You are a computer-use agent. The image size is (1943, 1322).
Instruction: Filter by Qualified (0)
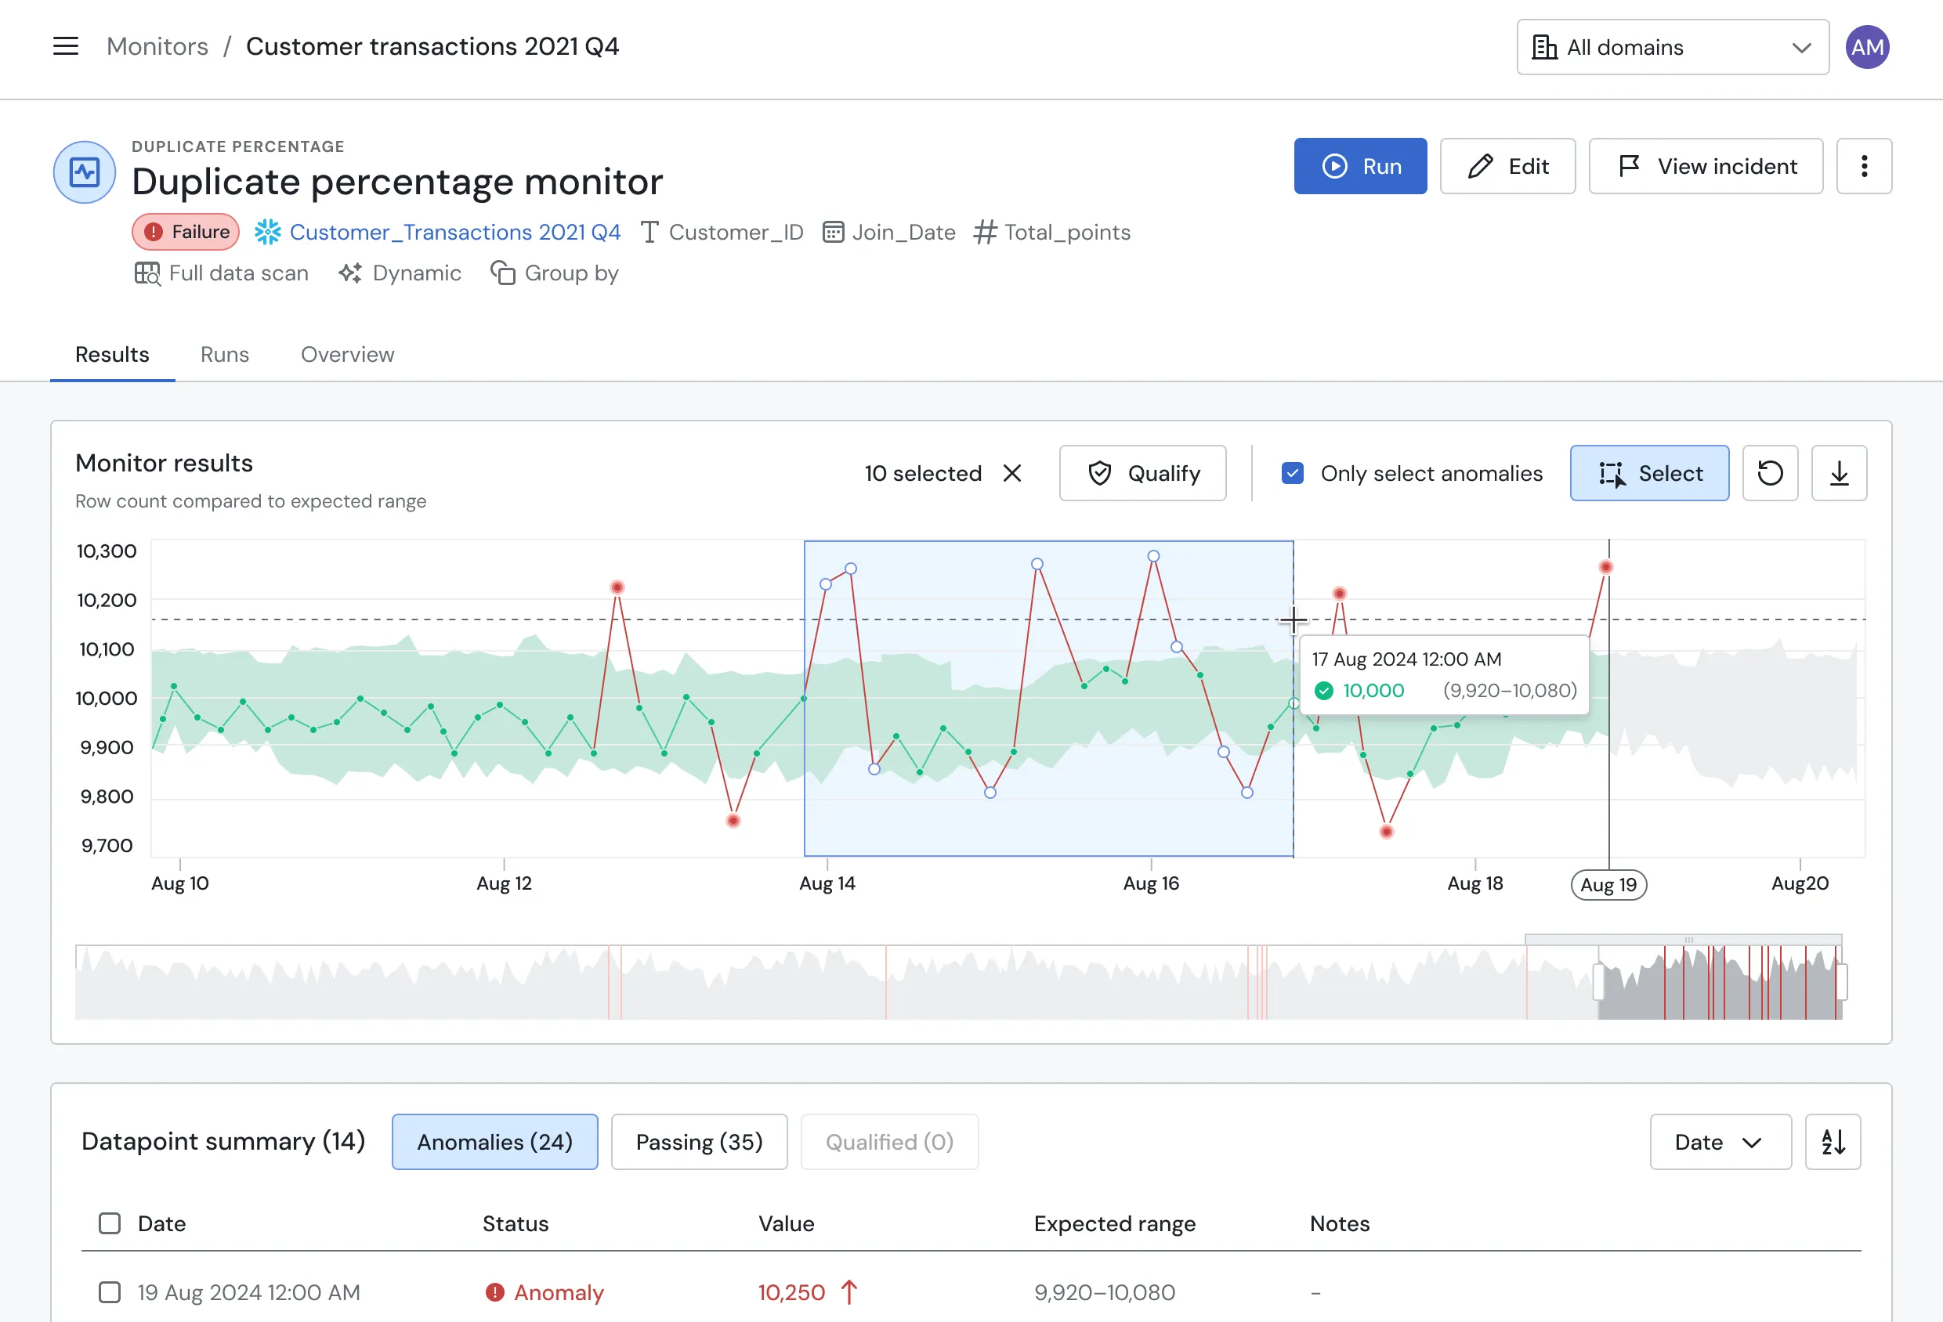point(889,1142)
